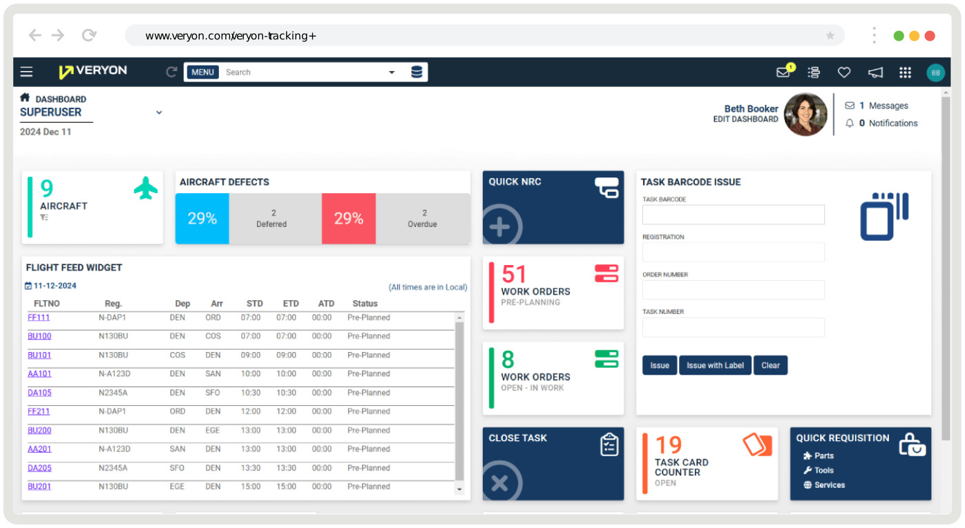Open the task list icon in header
Screen dimensions: 965x528
[814, 72]
